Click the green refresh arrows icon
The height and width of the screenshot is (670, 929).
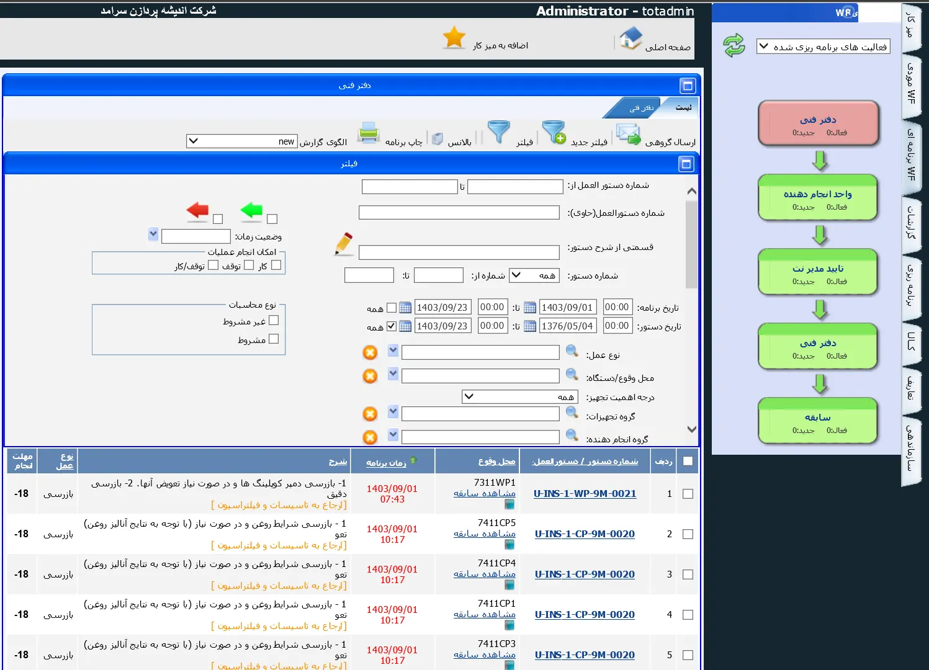(734, 45)
